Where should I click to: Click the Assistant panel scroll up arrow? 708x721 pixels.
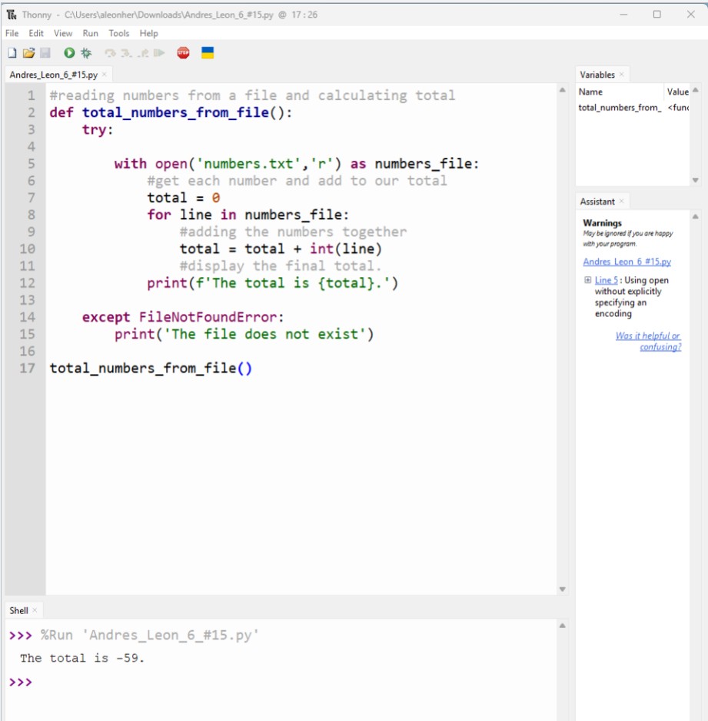[696, 216]
